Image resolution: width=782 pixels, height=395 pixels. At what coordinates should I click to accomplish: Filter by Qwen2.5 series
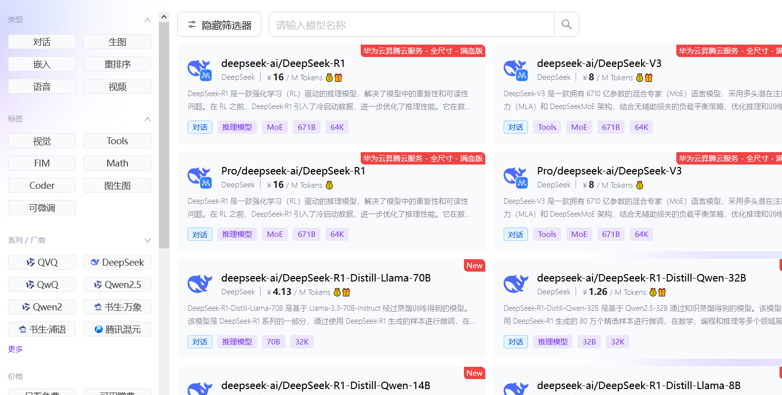(117, 284)
